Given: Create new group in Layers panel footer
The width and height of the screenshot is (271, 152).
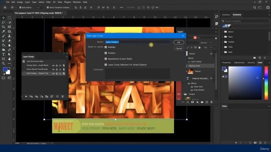Looking at the screenshot, I should pyautogui.click(x=202, y=102).
